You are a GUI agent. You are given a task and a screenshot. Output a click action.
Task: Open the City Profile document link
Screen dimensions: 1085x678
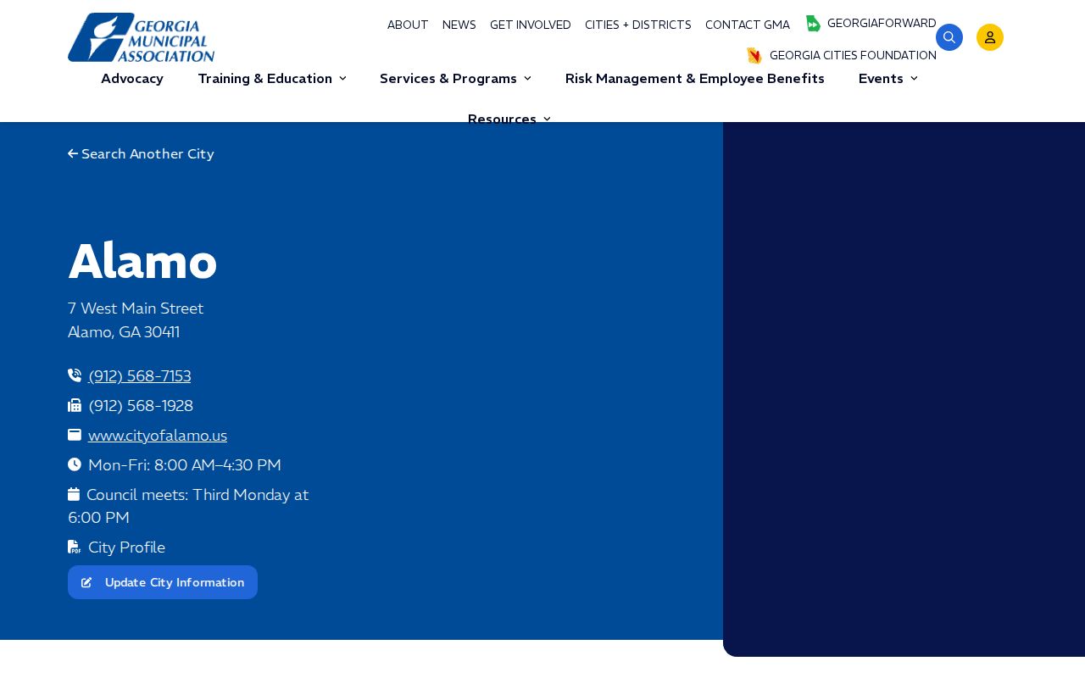[126, 547]
